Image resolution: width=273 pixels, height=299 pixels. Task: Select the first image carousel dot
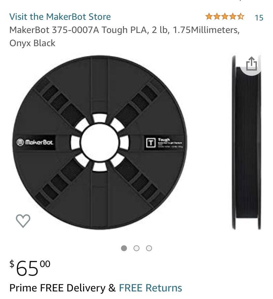[x=124, y=248]
